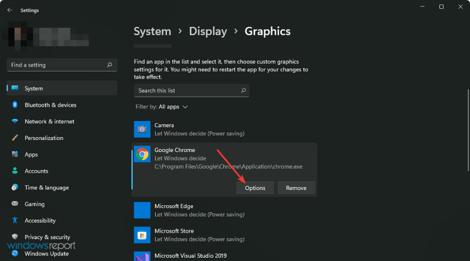Click the Network wifi icon in sidebar
470x261 pixels.
pos(15,121)
